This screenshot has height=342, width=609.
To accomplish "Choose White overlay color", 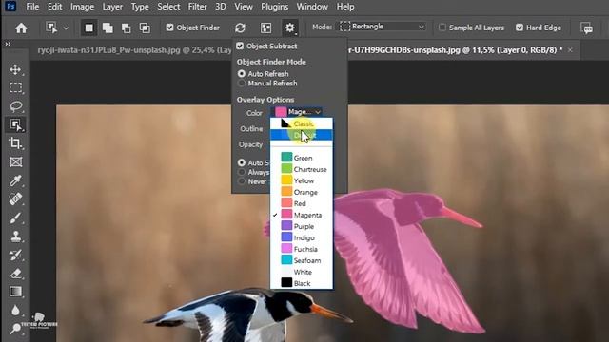I will pyautogui.click(x=302, y=272).
